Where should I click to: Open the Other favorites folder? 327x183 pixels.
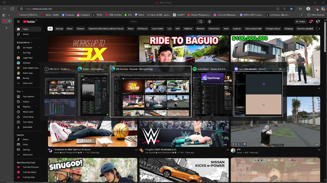(x=316, y=15)
